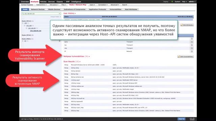Open the Devices top menu
The width and height of the screenshot is (216, 121).
point(51,2)
